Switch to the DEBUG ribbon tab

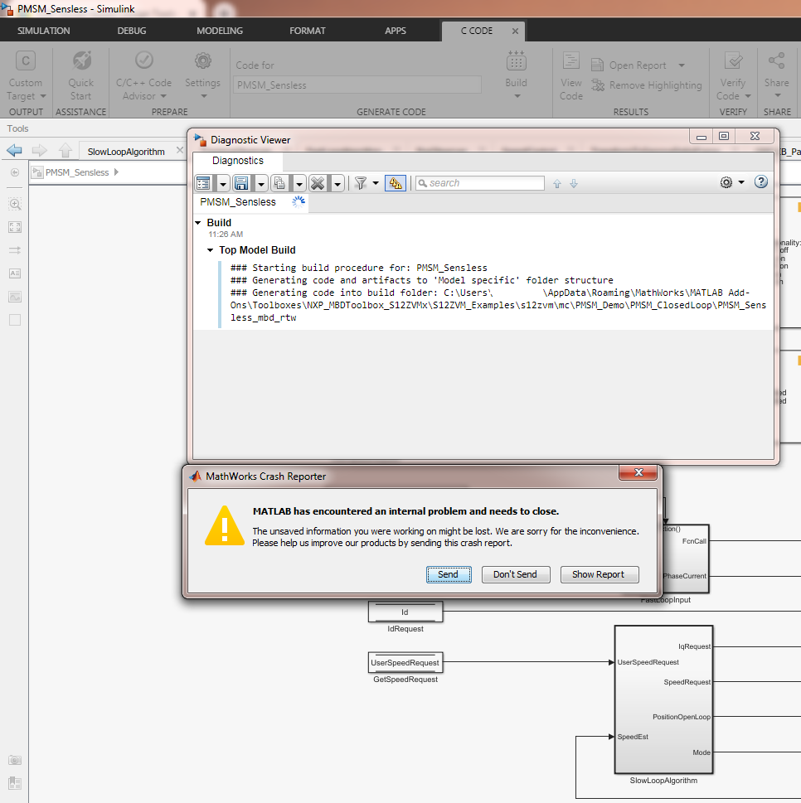[x=131, y=31]
